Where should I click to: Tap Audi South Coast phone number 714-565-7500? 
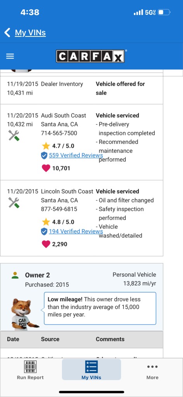point(59,133)
